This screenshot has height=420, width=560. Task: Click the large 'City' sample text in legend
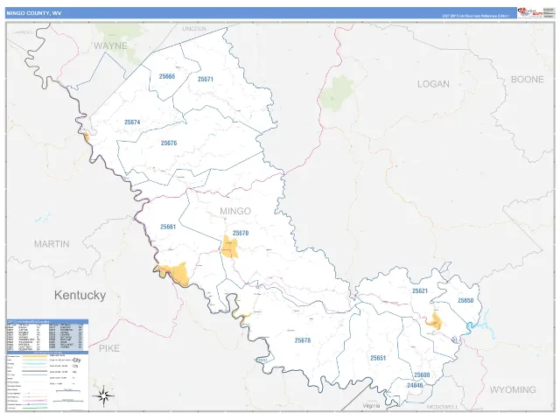76,360
